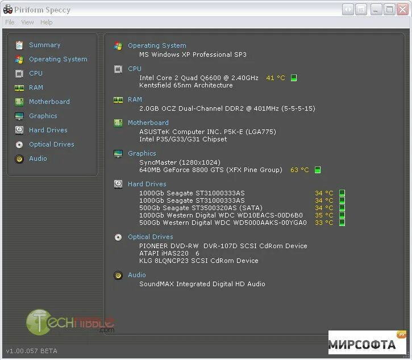Click the Intel P35/G33/G31 Chipset text

[x=183, y=140]
